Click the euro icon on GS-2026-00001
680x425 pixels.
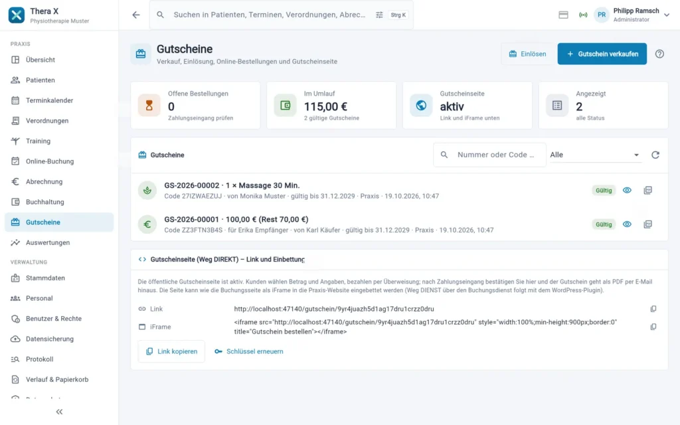click(147, 224)
